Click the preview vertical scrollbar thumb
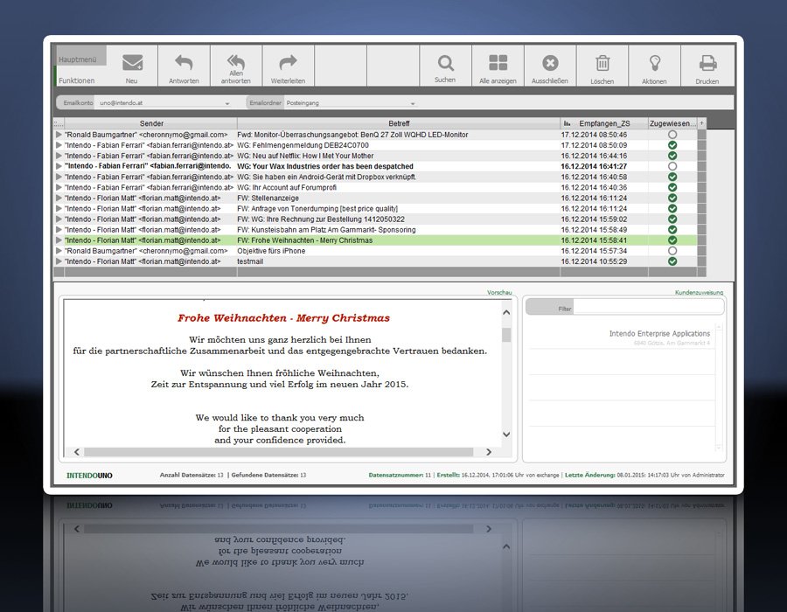787x612 pixels. coord(506,335)
